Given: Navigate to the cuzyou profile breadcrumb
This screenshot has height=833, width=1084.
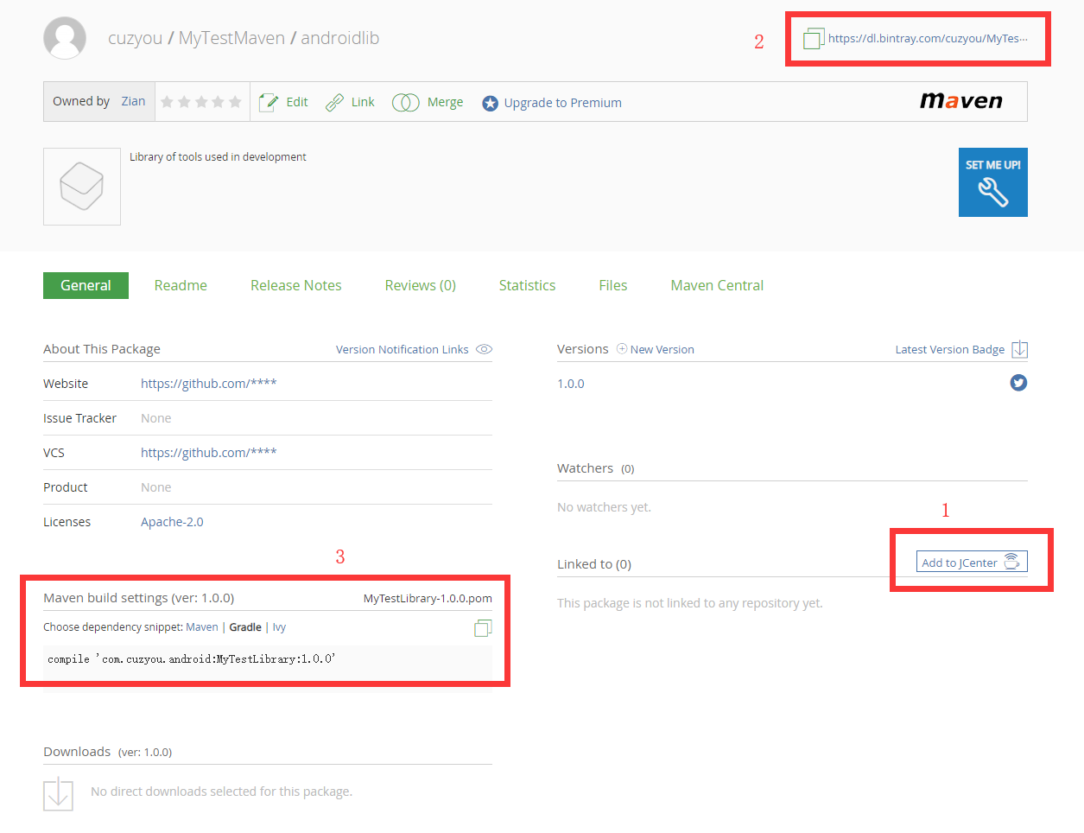Looking at the screenshot, I should [x=135, y=38].
